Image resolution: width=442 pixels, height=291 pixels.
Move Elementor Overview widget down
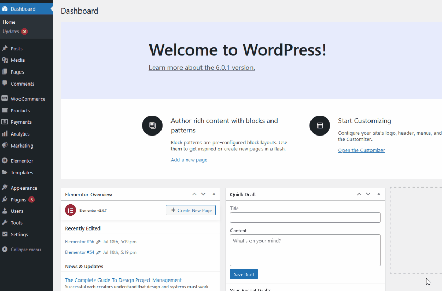point(203,194)
